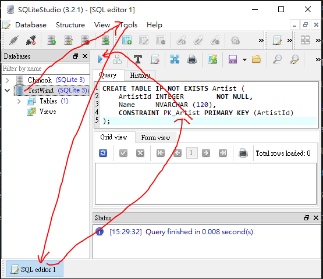The width and height of the screenshot is (323, 279).
Task: Create a trigger gear icon
Action: click(x=235, y=40)
